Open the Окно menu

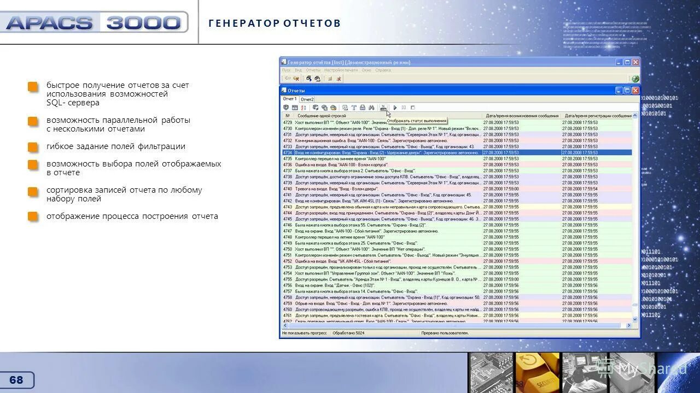pos(366,70)
